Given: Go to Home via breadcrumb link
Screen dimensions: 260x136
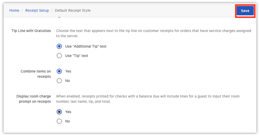Looking at the screenshot, I should [14, 11].
